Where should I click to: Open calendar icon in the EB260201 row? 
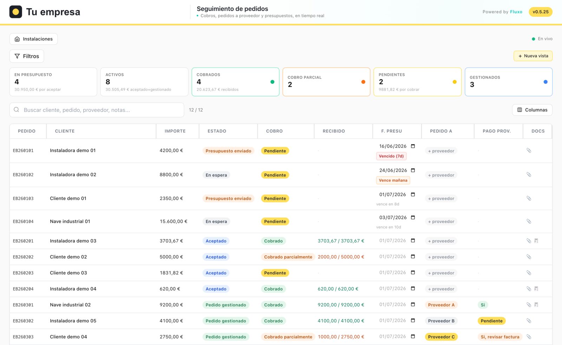pos(413,241)
